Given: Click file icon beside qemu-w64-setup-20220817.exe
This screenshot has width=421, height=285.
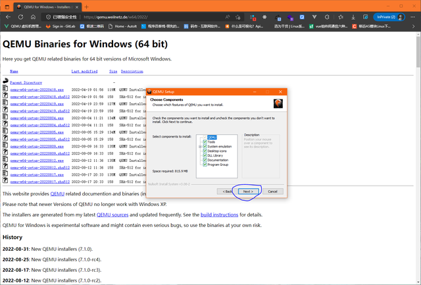Looking at the screenshot, I should (x=5, y=173).
